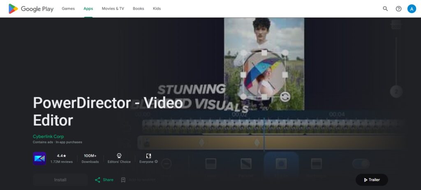
Task: Play the Trailer video
Action: point(372,180)
